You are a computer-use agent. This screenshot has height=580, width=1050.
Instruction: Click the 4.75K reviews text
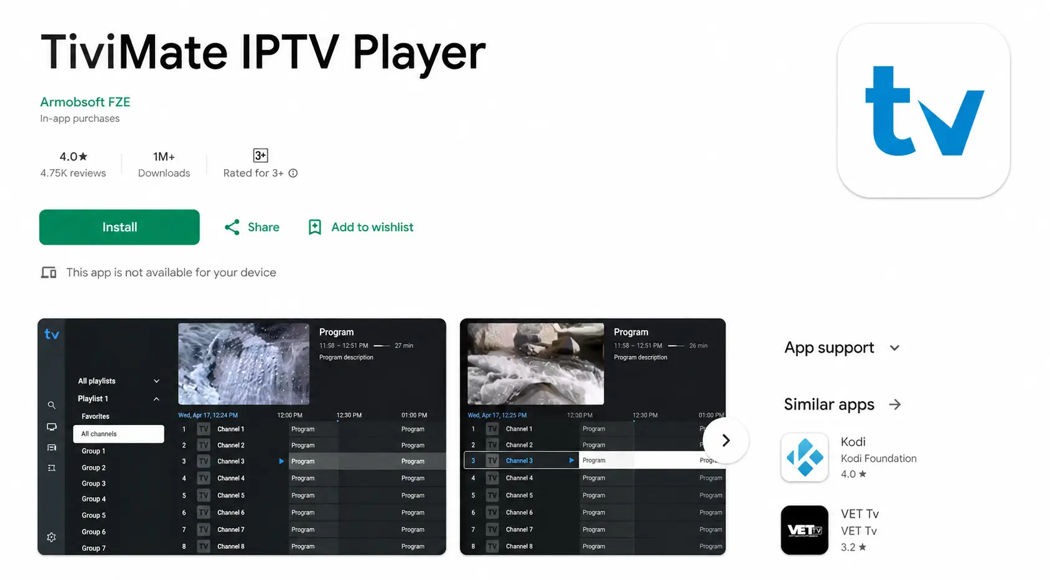pos(73,173)
